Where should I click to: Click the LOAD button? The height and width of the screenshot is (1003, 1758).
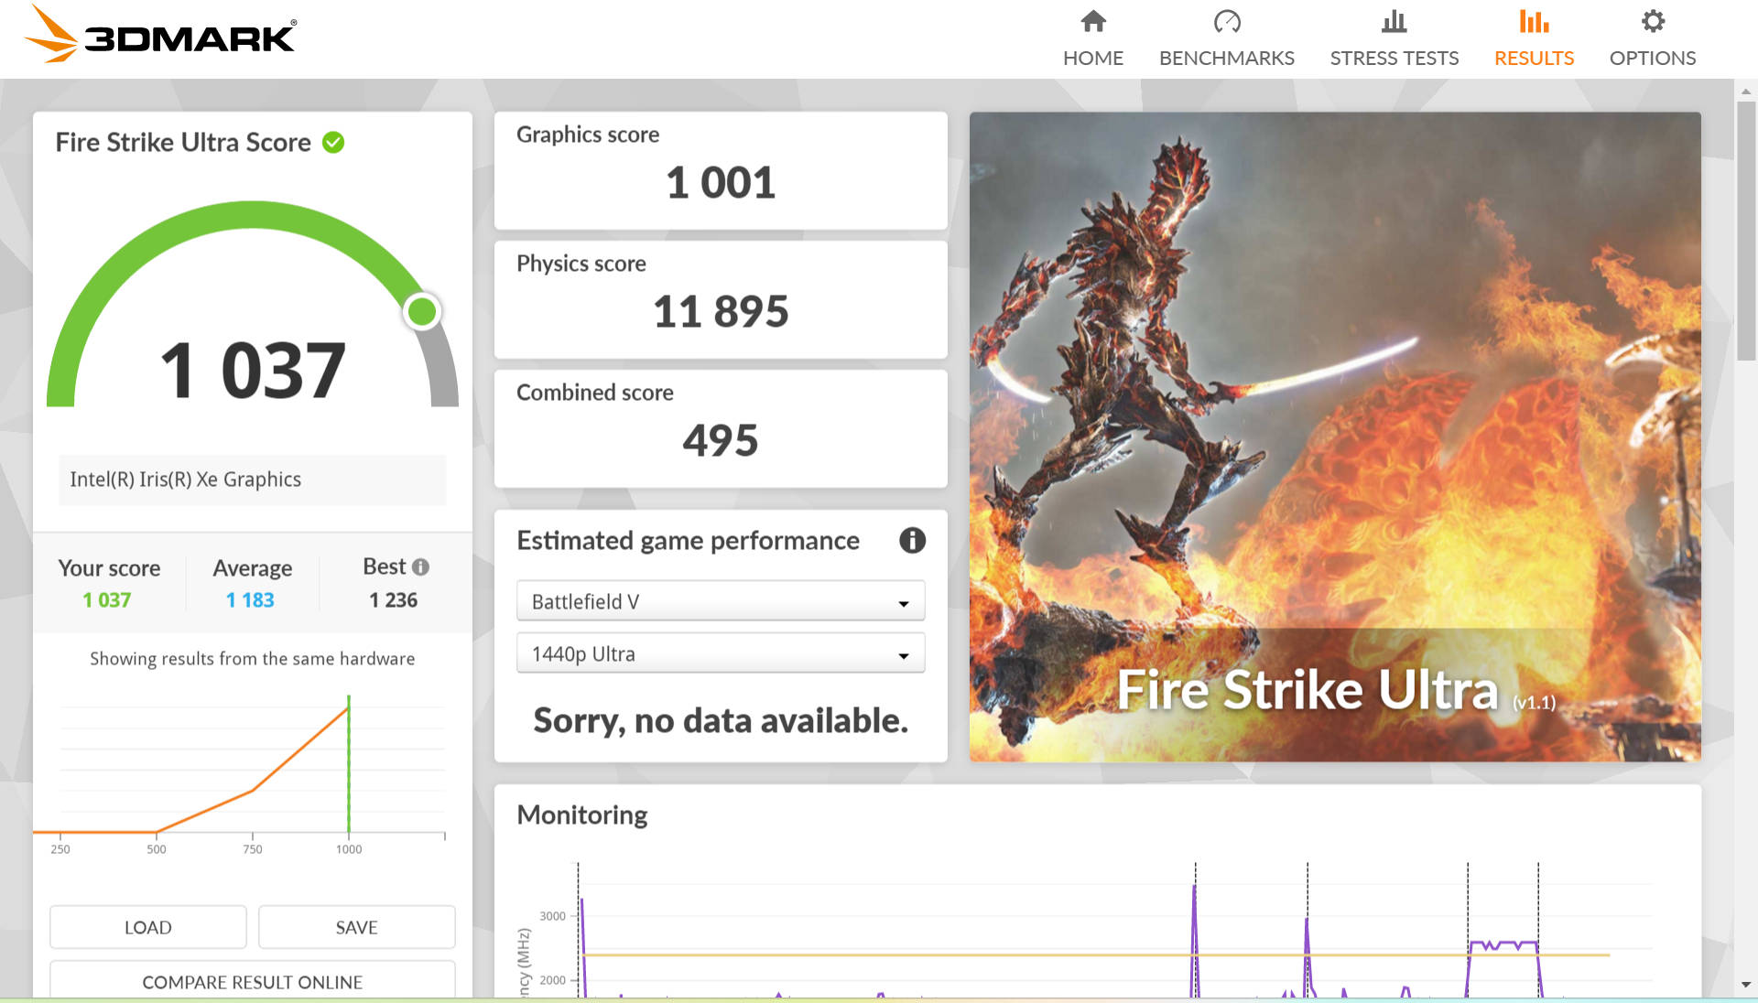148,927
